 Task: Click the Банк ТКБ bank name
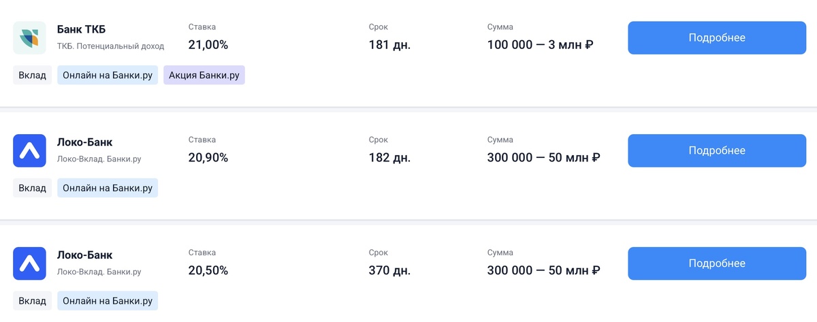coord(81,29)
